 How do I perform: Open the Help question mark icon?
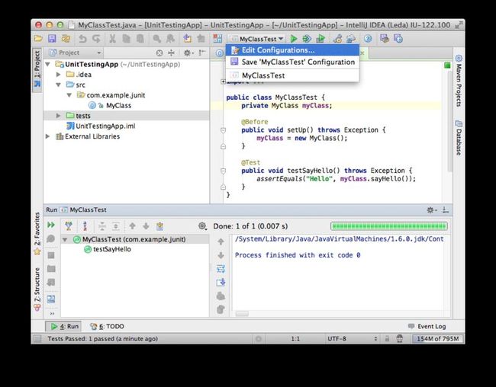[x=368, y=39]
